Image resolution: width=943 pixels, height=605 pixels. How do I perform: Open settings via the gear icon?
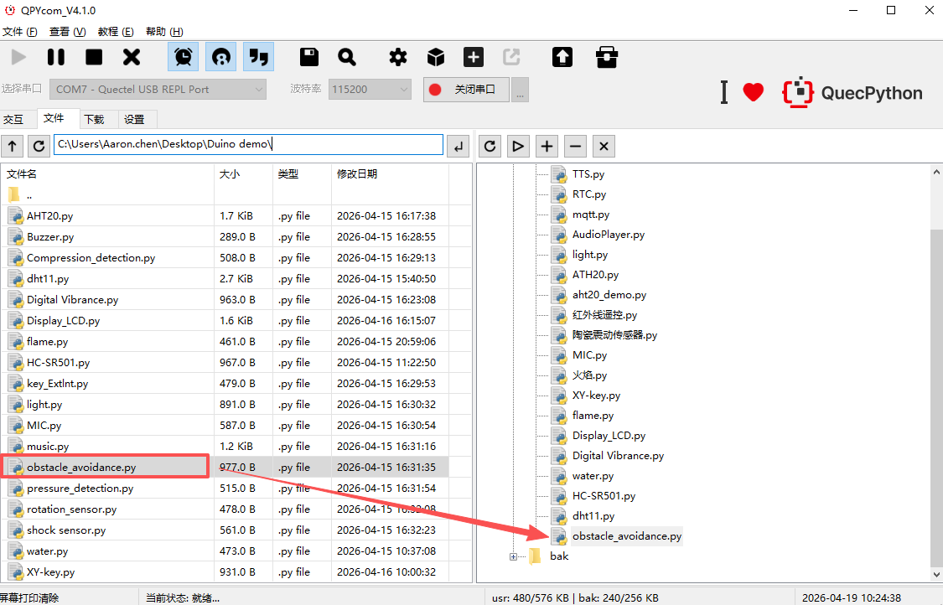click(398, 57)
